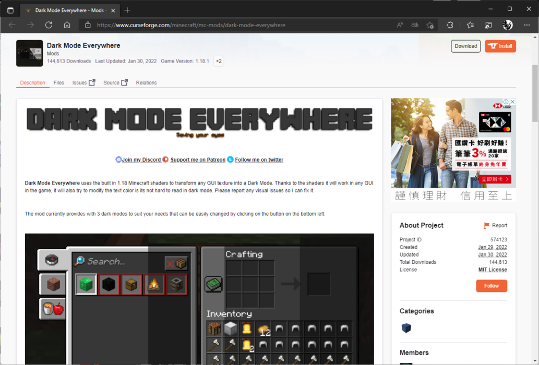Open a new browser tab

coord(127,10)
